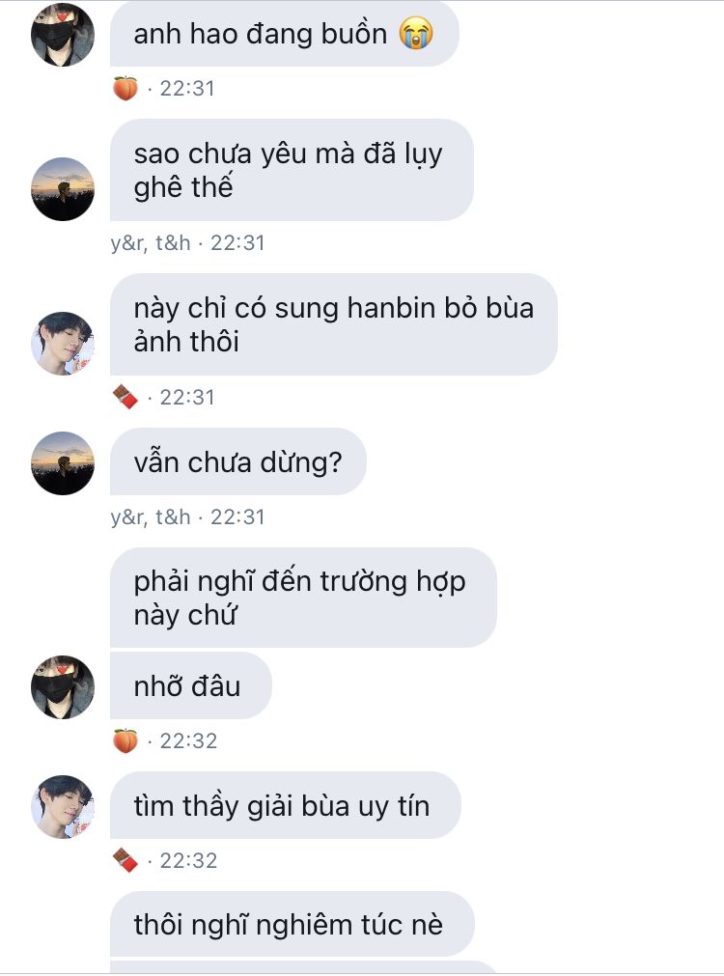Click the chocolate bar emoji name at 22:31

(125, 397)
